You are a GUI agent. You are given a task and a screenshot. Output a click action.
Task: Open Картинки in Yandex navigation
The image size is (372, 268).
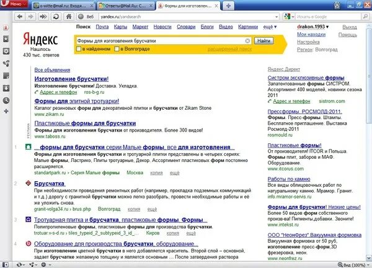click(248, 27)
